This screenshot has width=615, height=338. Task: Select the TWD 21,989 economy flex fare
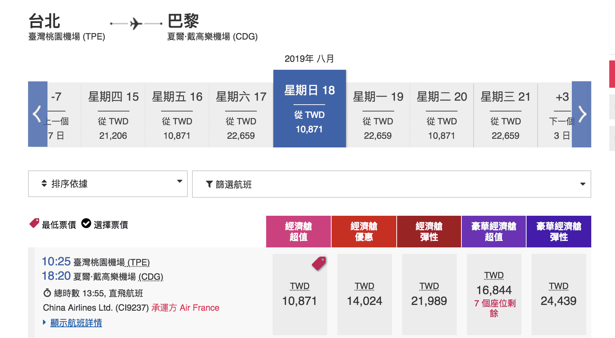coord(429,294)
